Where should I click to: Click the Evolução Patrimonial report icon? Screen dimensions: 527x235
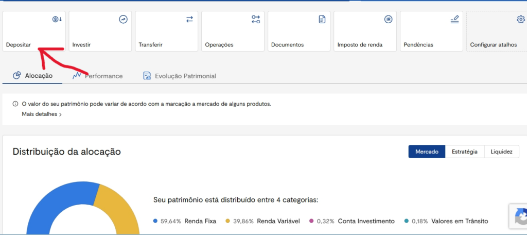(x=147, y=75)
